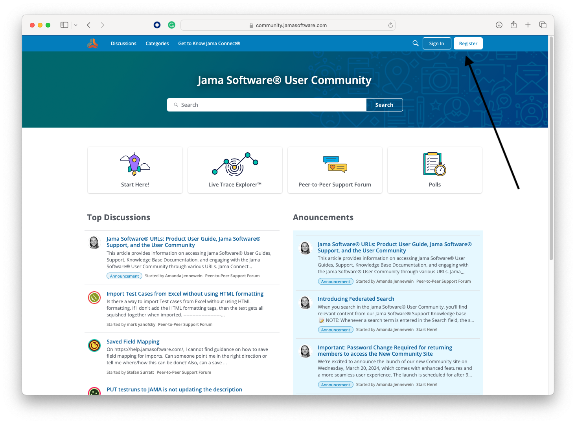Toggle the Safari sidebar icon

pos(64,25)
